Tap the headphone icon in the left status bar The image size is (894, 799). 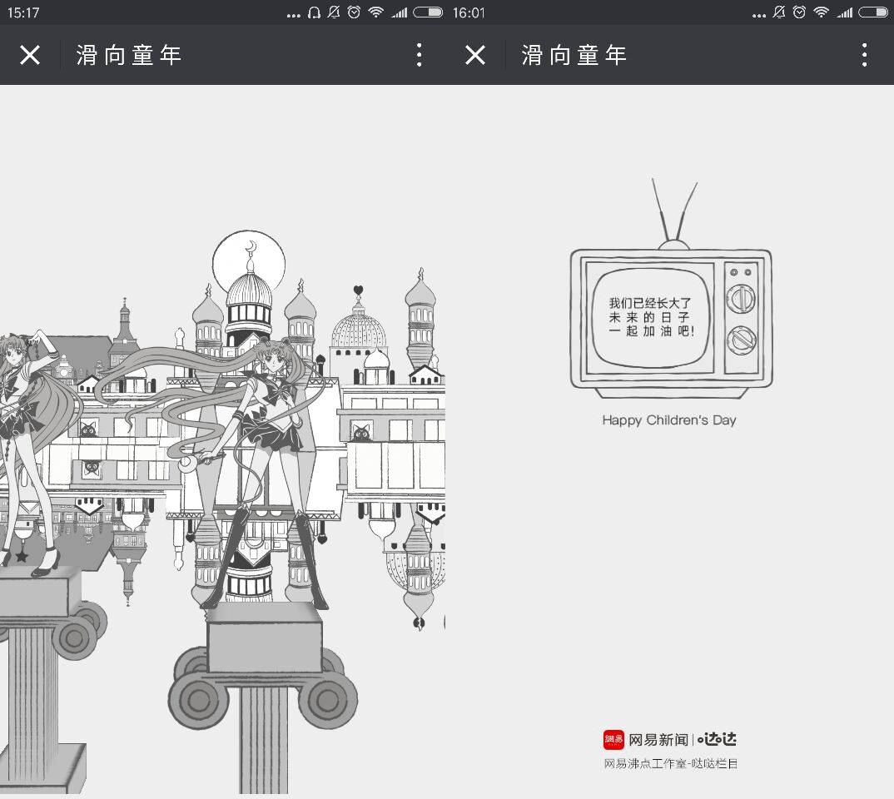[314, 12]
